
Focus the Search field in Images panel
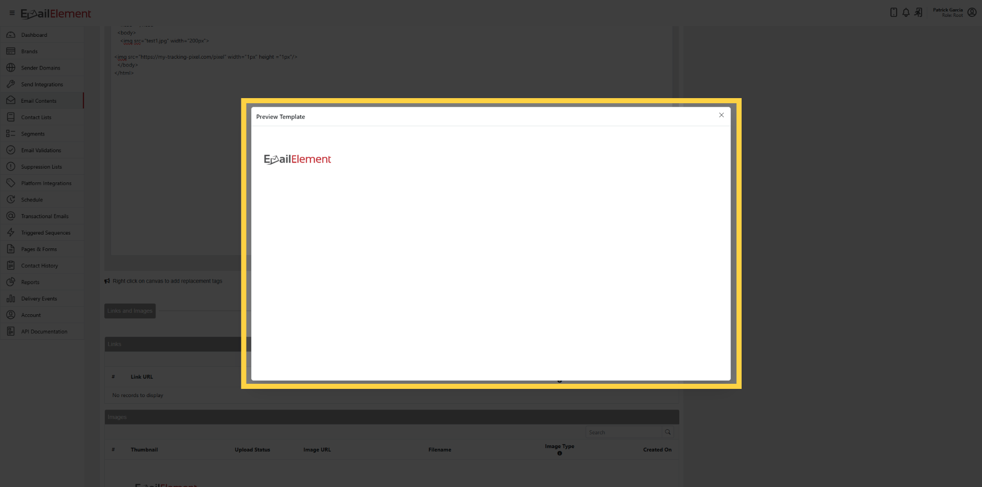[x=623, y=432]
